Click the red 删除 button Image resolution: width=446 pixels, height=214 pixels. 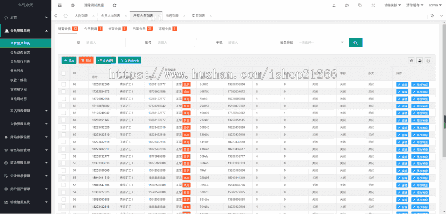point(86,60)
